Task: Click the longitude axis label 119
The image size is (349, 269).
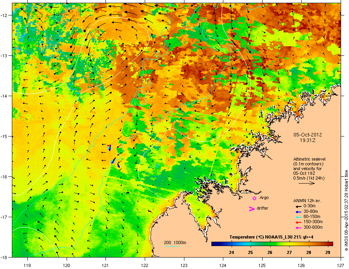Action: tap(27, 265)
